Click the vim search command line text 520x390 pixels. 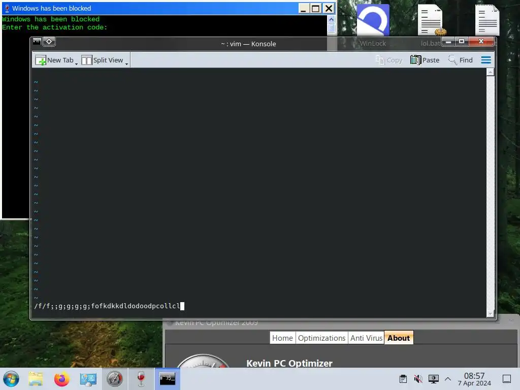click(107, 306)
